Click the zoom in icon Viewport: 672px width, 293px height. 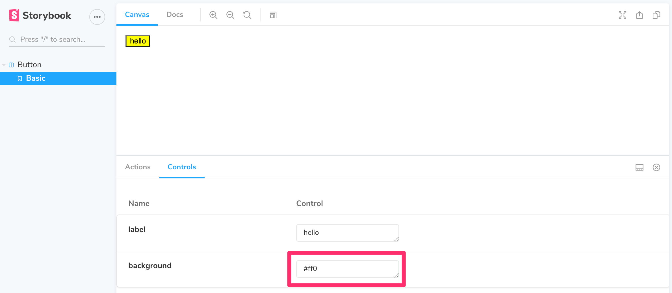point(213,15)
